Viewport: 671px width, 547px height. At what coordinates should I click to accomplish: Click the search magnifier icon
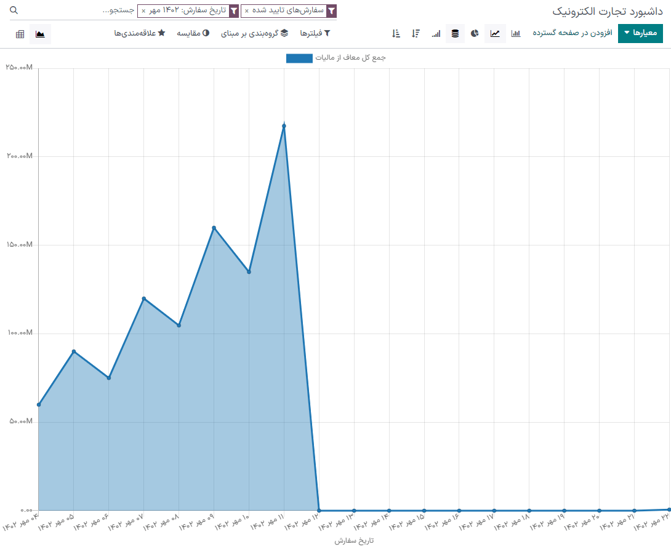(x=15, y=11)
